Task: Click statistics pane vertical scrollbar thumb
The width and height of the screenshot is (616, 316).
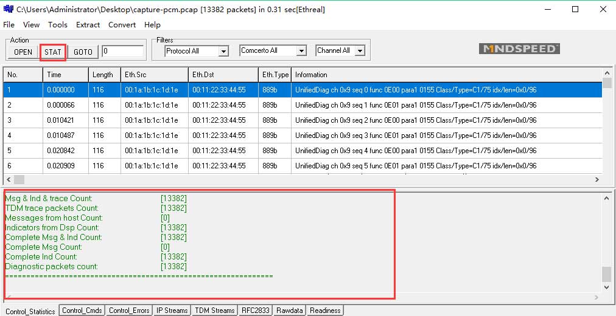Action: coord(607,274)
